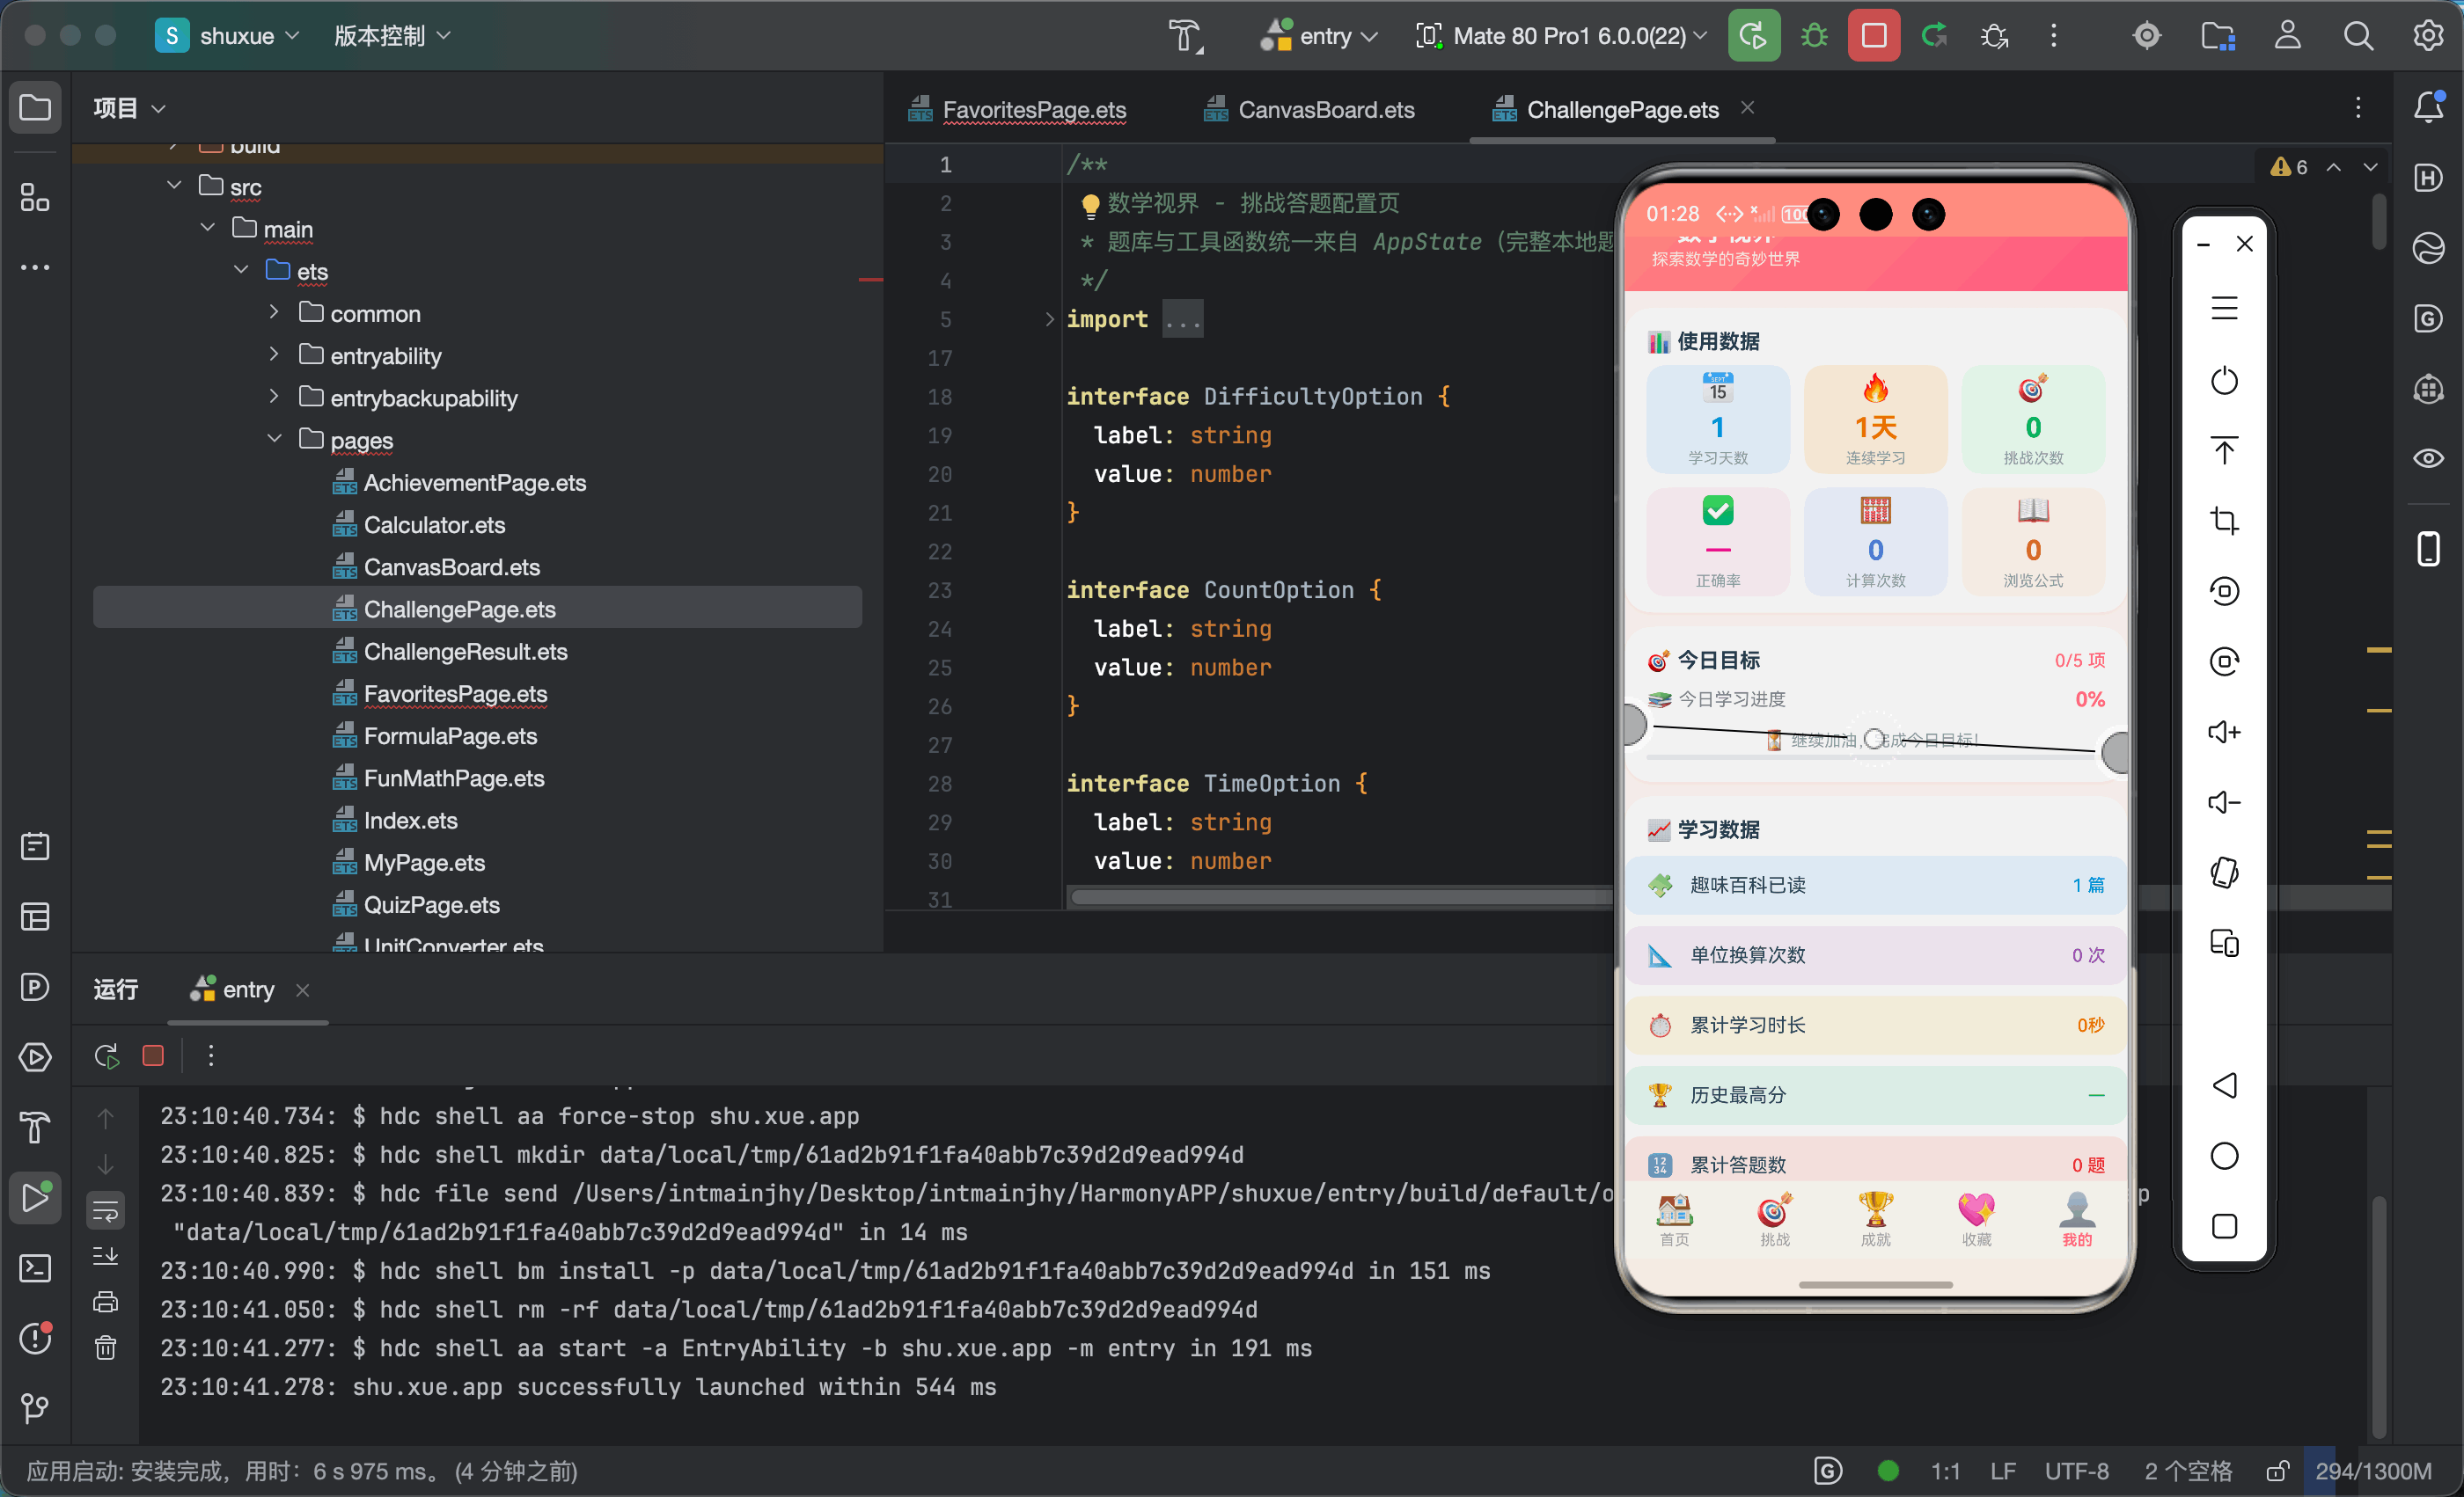Screen dimensions: 2464x1497
Task: Clear run console with trash icon
Action: [105, 1347]
